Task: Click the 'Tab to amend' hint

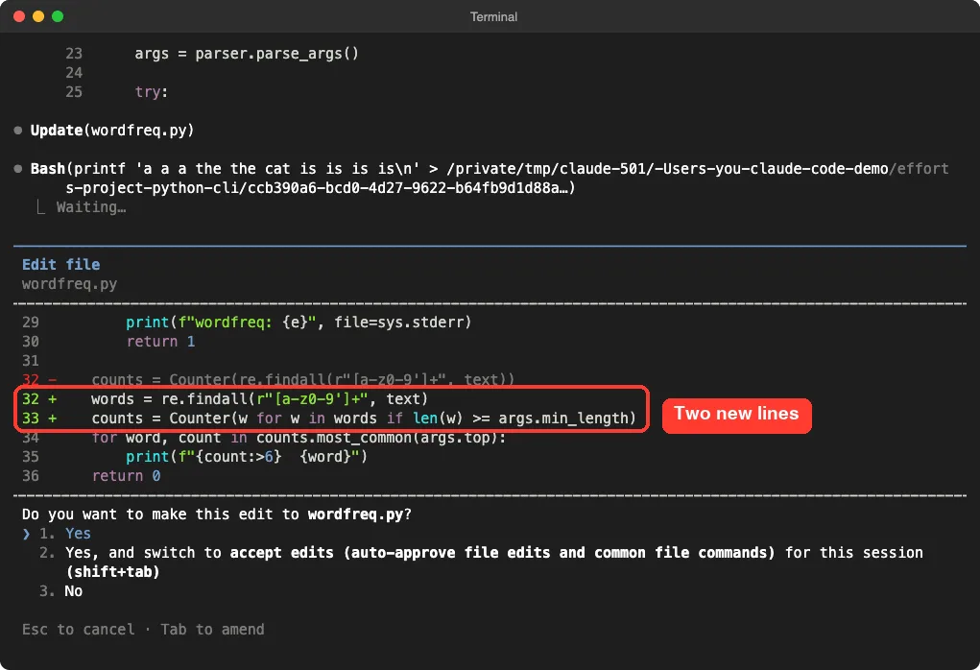Action: coord(212,630)
